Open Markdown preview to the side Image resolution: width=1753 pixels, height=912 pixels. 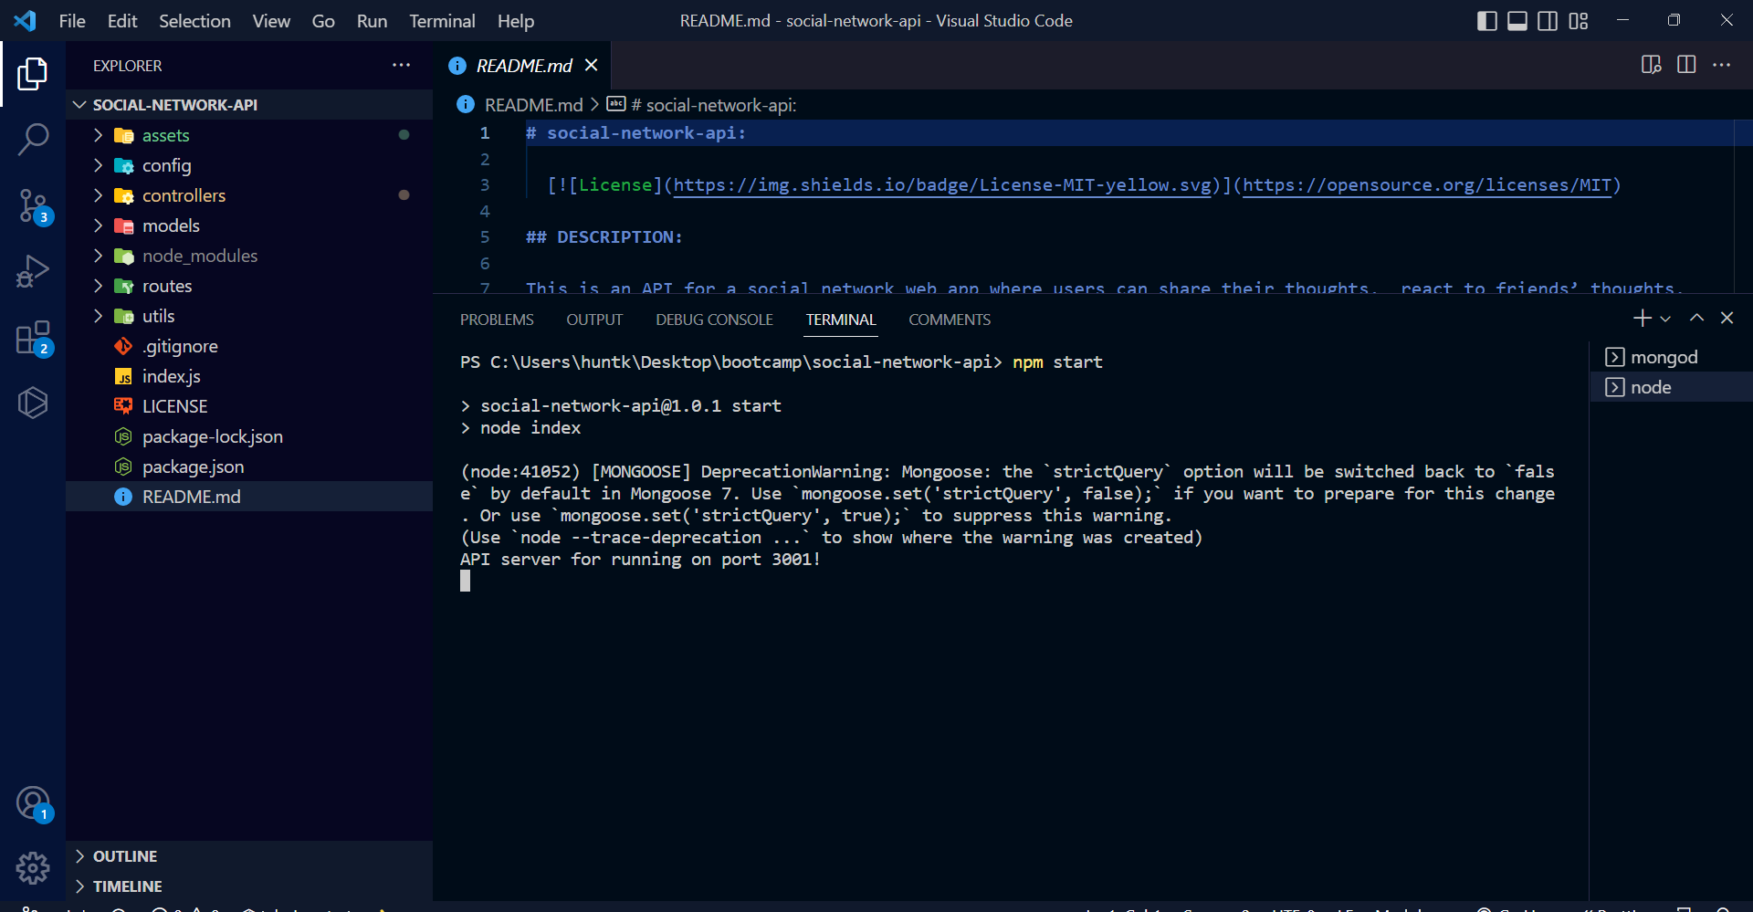click(x=1651, y=65)
